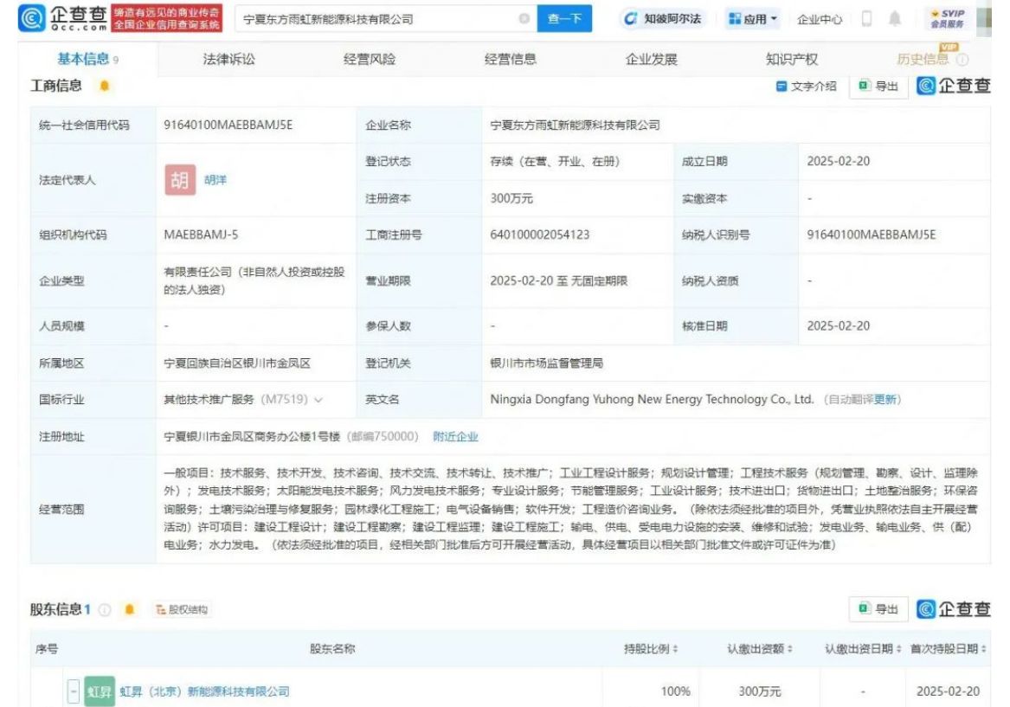Open legal representative 胡洋 link
Viewport: 1010px width, 707px height.
click(x=216, y=180)
